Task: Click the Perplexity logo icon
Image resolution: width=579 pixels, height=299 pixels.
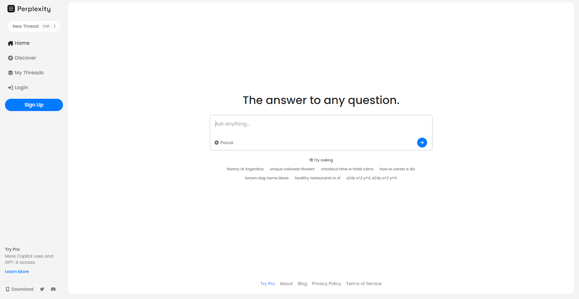Action: click(11, 8)
